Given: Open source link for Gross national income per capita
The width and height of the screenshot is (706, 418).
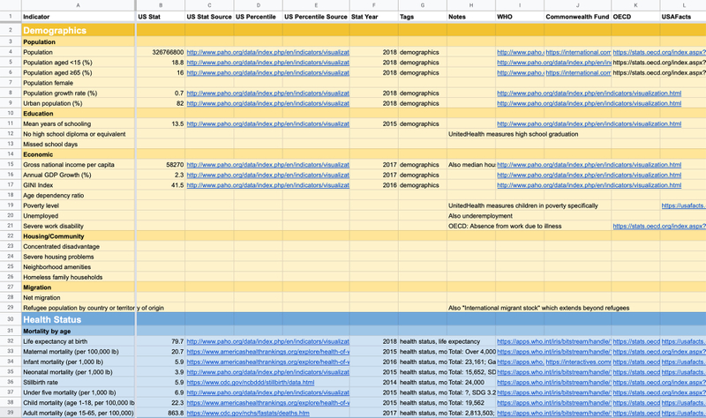Looking at the screenshot, I should pyautogui.click(x=268, y=165).
